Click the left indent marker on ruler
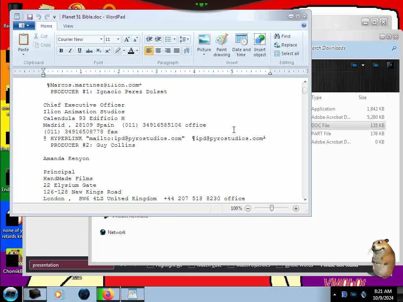This screenshot has height=302, width=403. point(43,72)
